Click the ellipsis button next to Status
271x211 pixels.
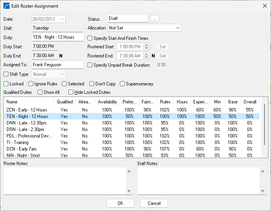click(x=155, y=19)
